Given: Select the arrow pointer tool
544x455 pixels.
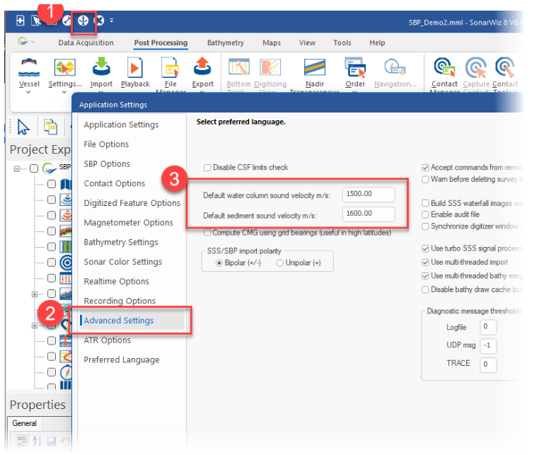Looking at the screenshot, I should (x=23, y=127).
